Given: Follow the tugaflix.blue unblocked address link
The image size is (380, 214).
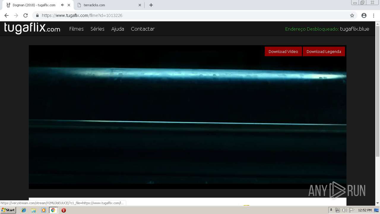Looking at the screenshot, I should [x=354, y=29].
